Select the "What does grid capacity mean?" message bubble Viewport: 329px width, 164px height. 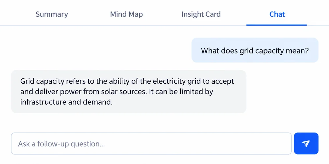(x=255, y=50)
